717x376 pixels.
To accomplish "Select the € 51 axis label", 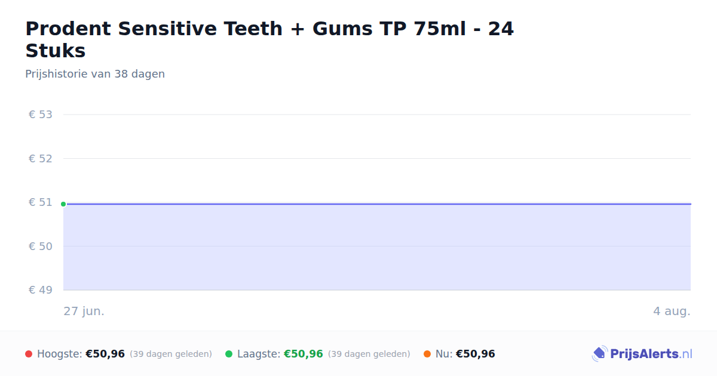I will [41, 202].
